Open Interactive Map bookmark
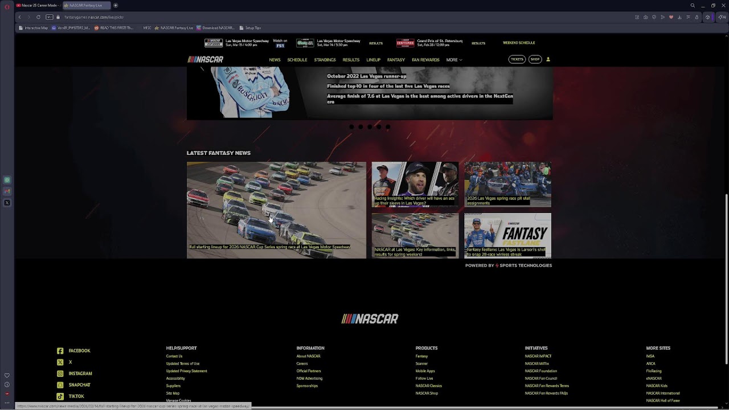Viewport: 729px width, 410px height. (34, 28)
